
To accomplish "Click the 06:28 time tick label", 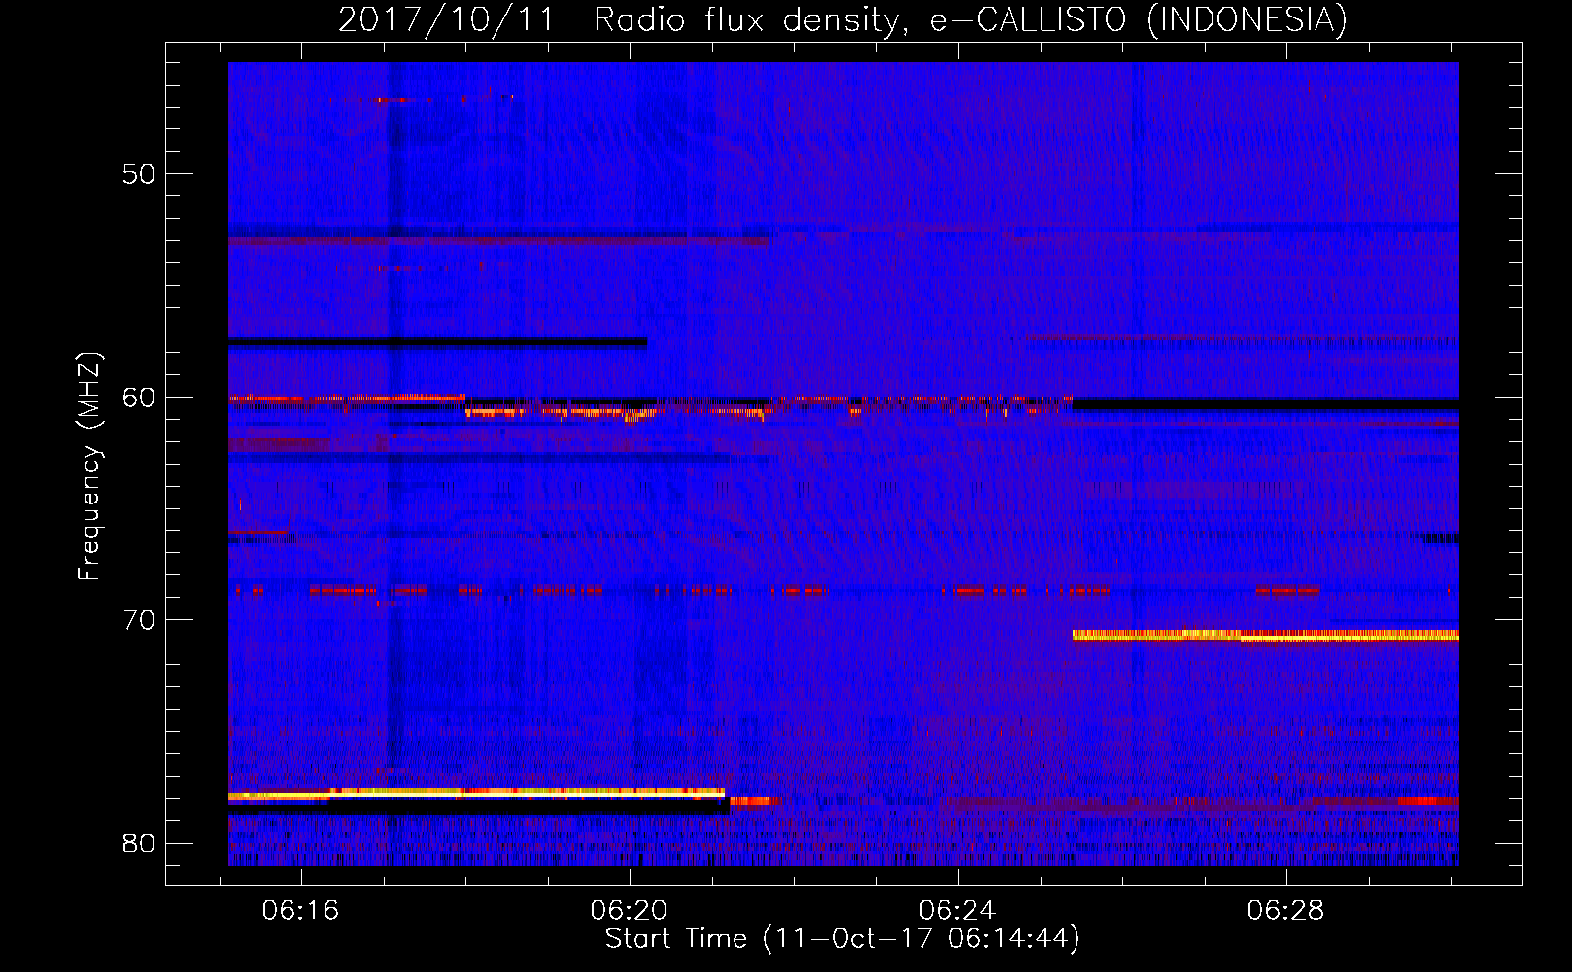I will tap(1285, 910).
